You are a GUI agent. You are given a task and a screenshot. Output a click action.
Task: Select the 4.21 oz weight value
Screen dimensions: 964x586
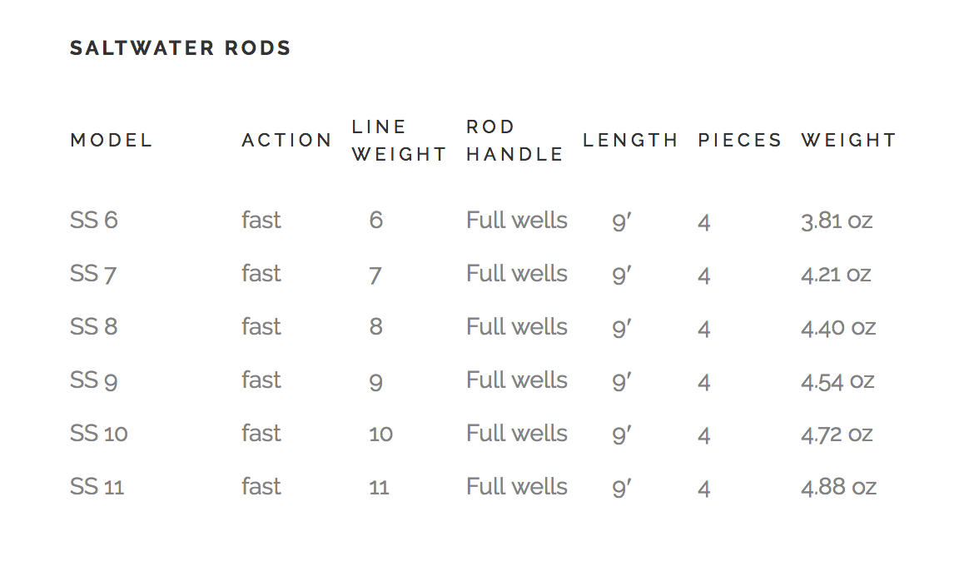[837, 274]
